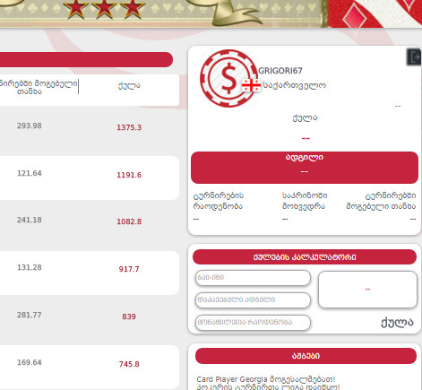Click the news section red header

[306, 356]
